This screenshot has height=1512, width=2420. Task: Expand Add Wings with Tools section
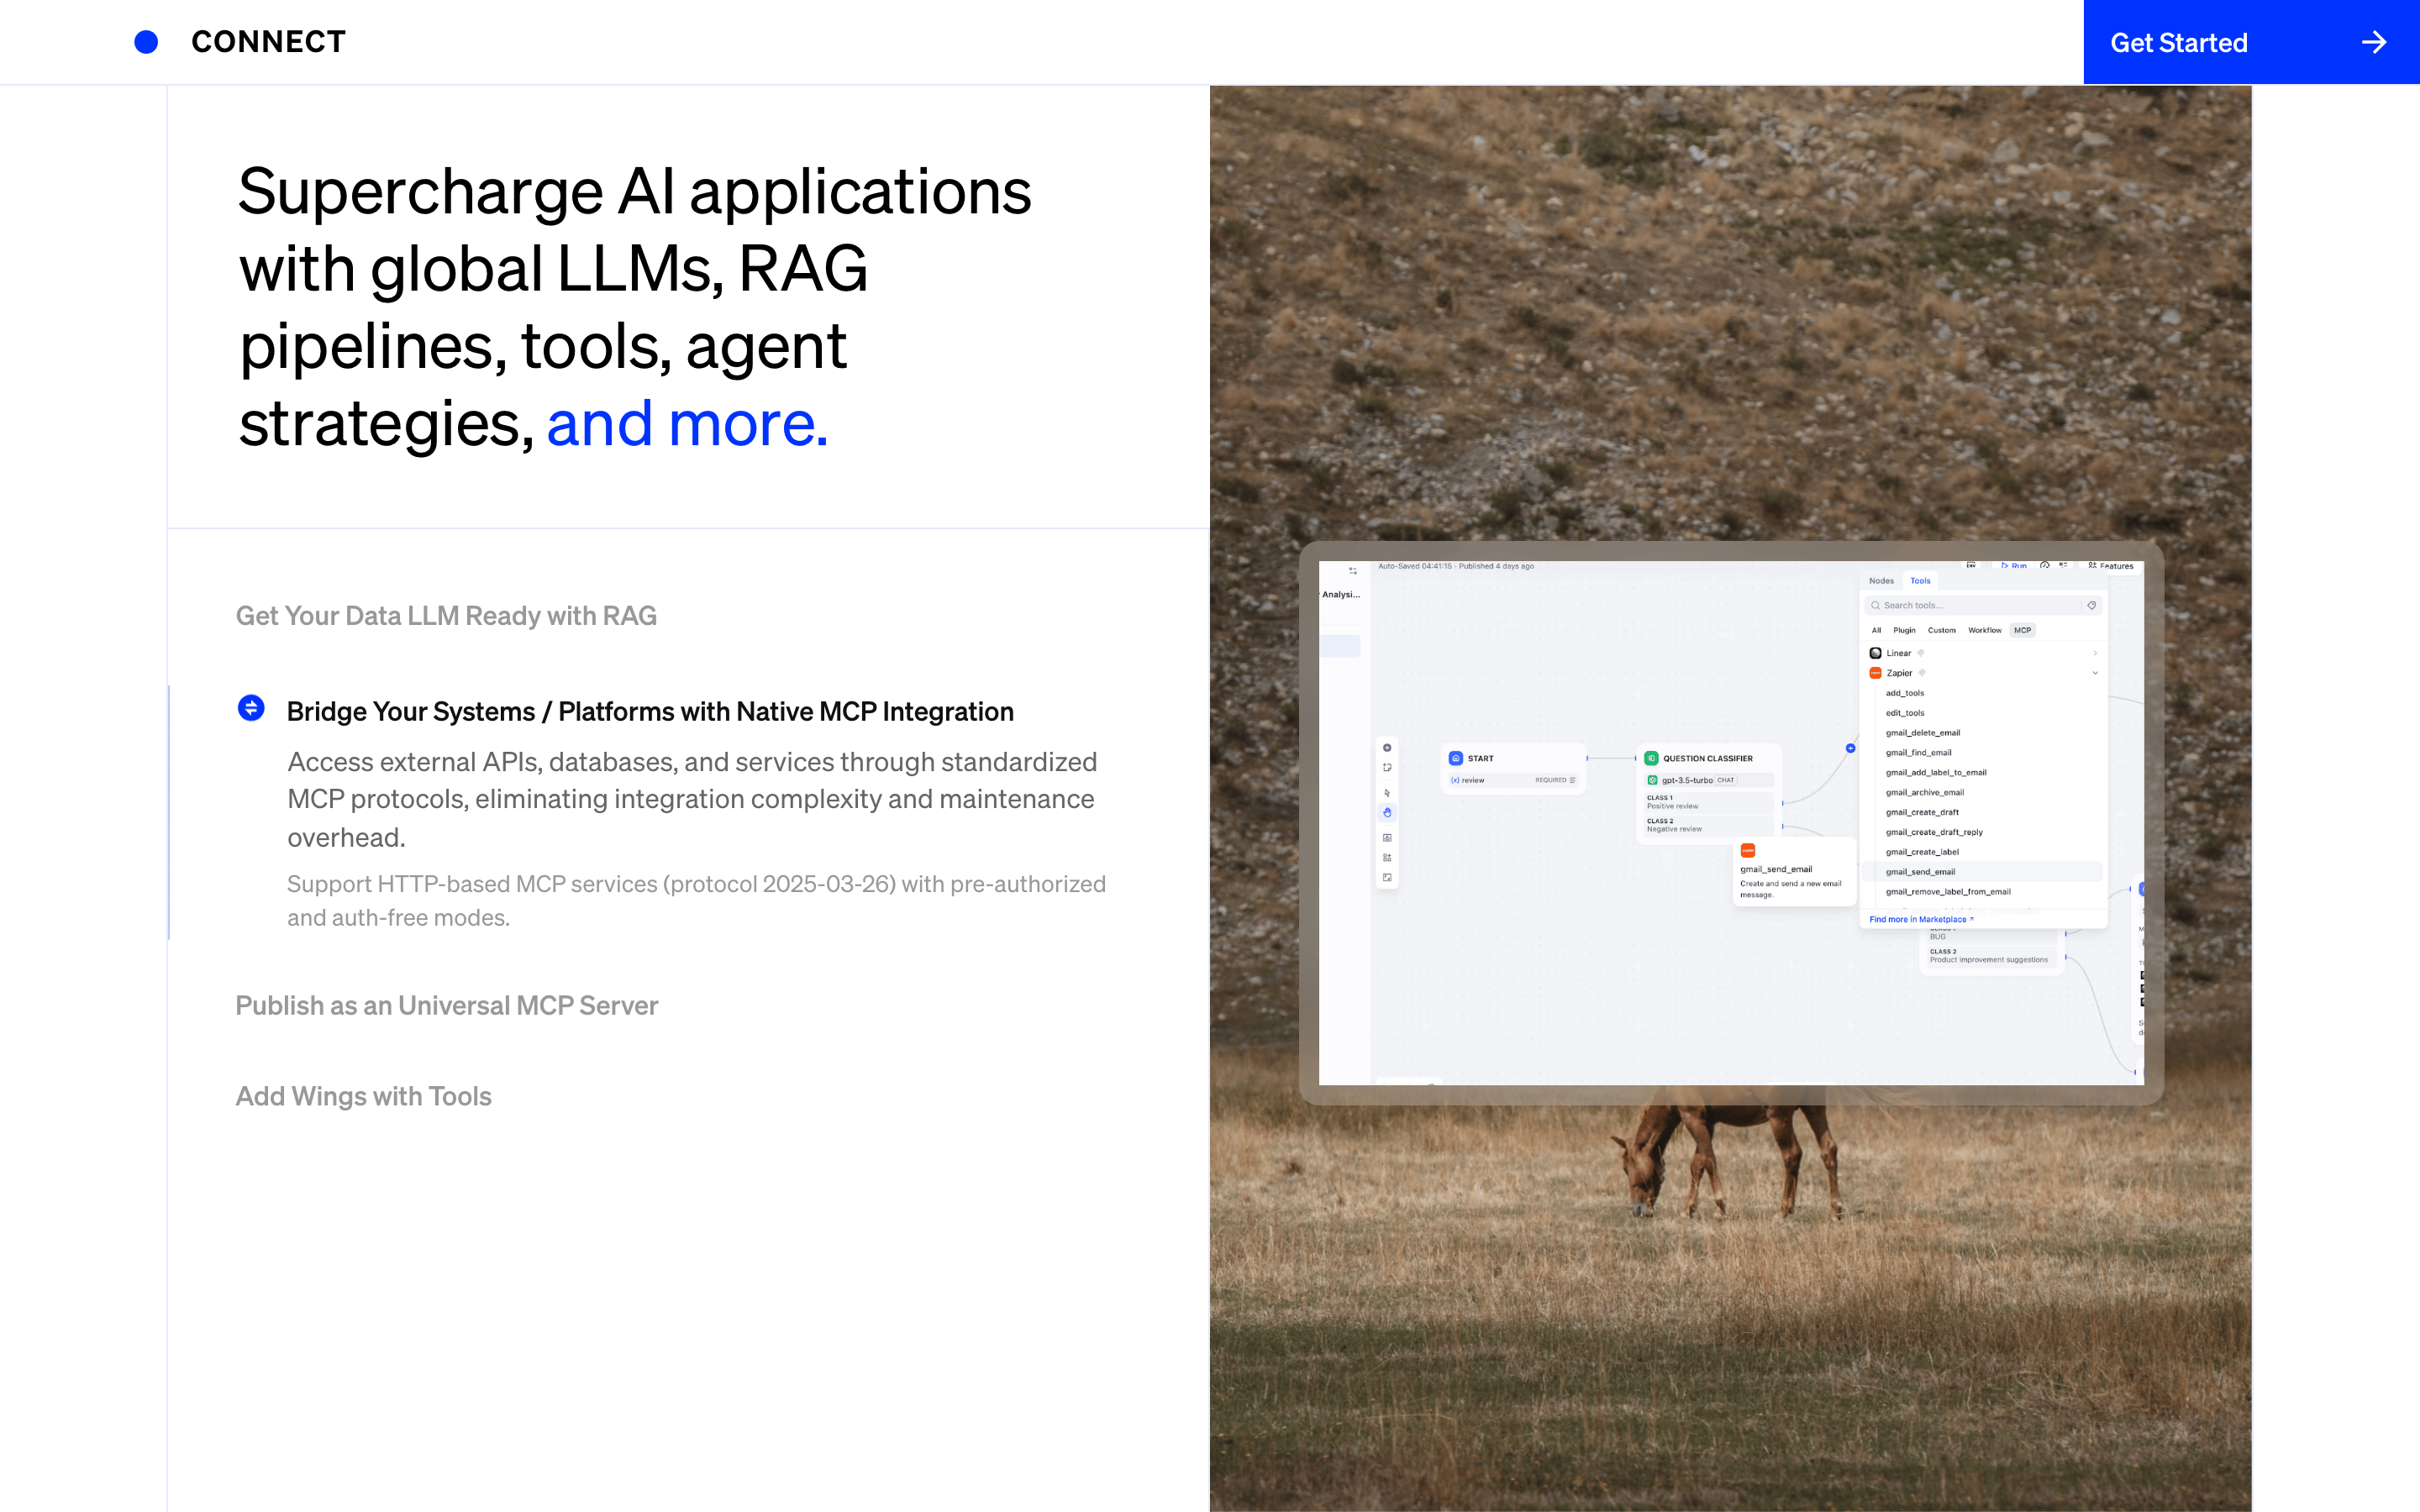(363, 1096)
